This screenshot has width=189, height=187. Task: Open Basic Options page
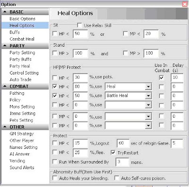pos(22,19)
